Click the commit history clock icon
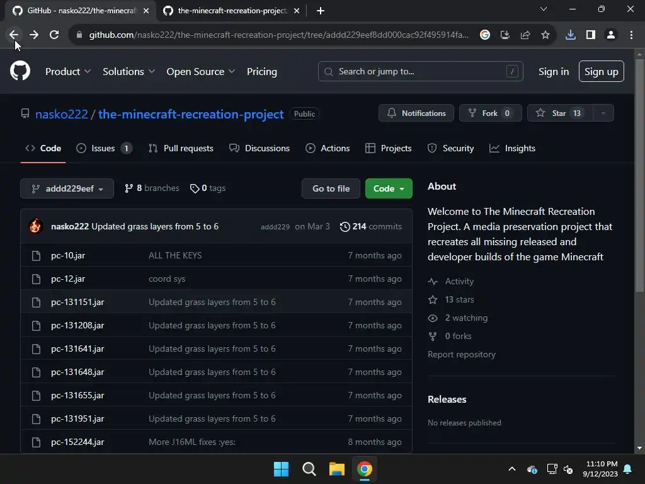This screenshot has height=484, width=645. [345, 227]
